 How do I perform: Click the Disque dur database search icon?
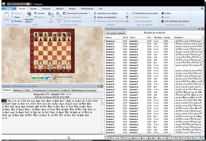coord(59,15)
